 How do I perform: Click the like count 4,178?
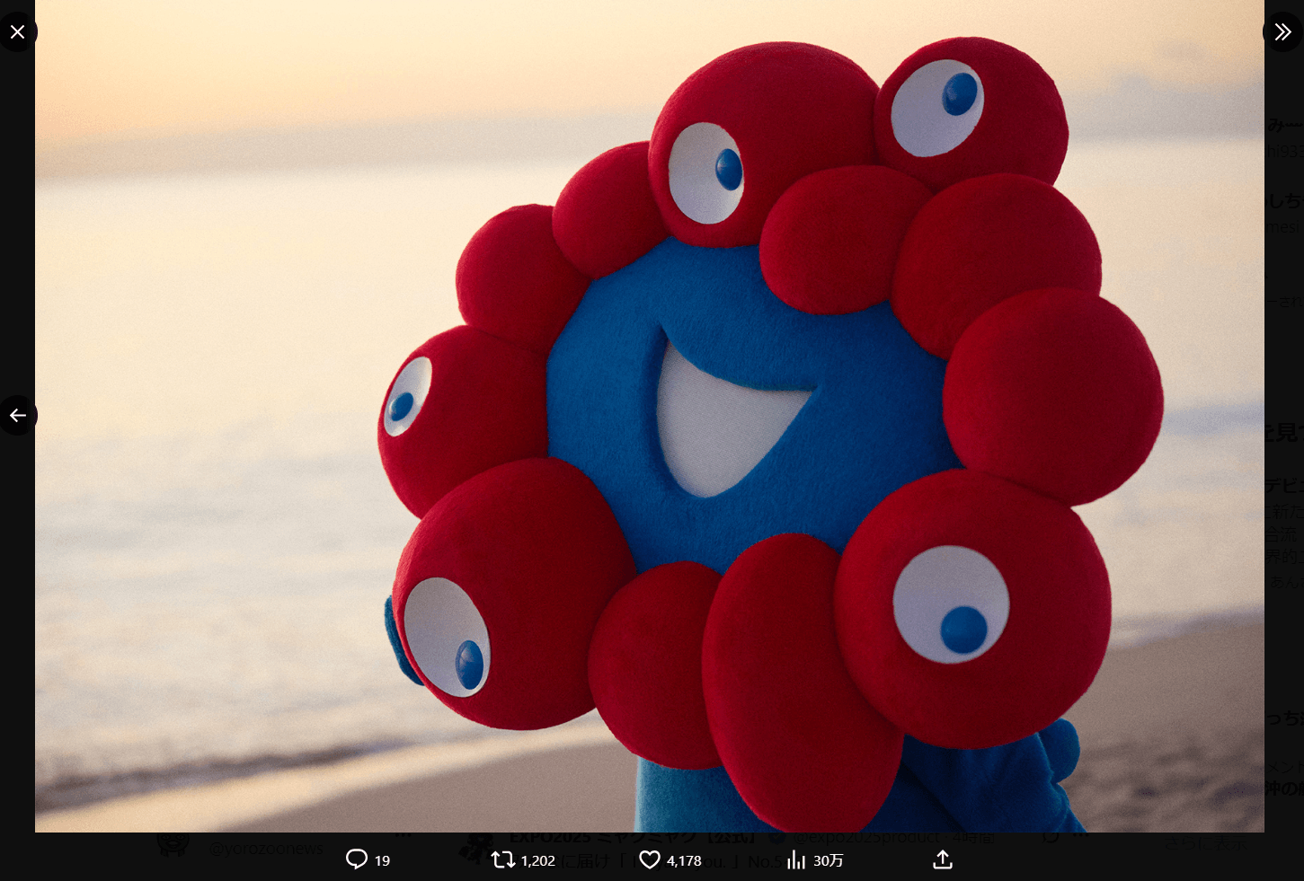point(684,860)
